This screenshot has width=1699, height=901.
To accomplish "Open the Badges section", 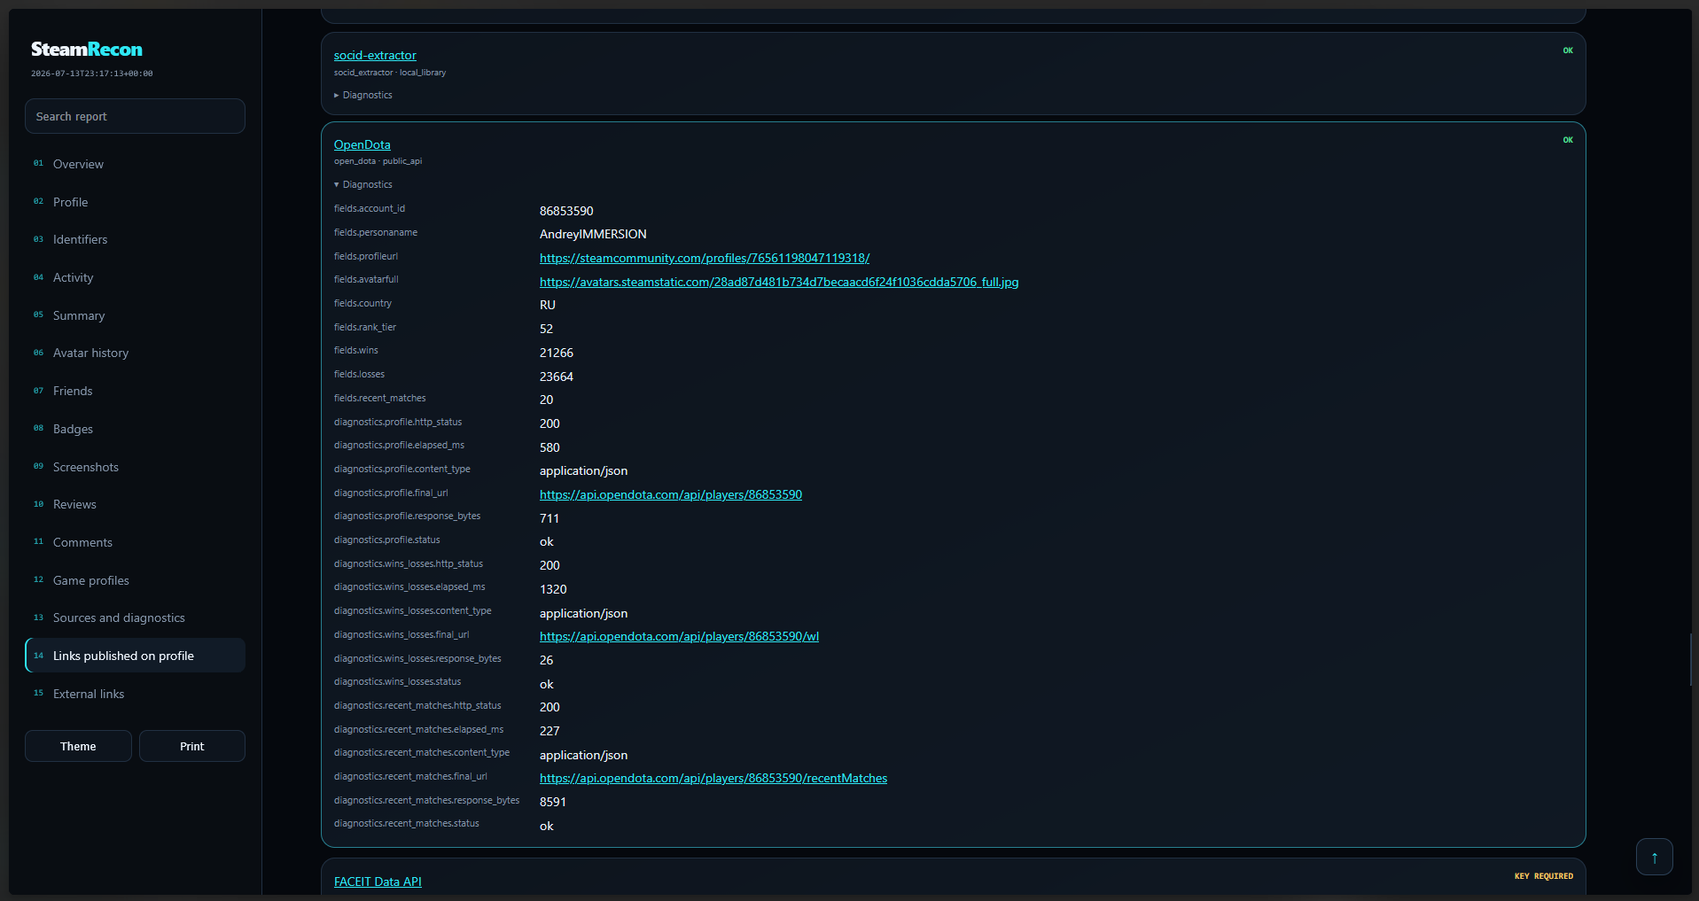I will (135, 429).
